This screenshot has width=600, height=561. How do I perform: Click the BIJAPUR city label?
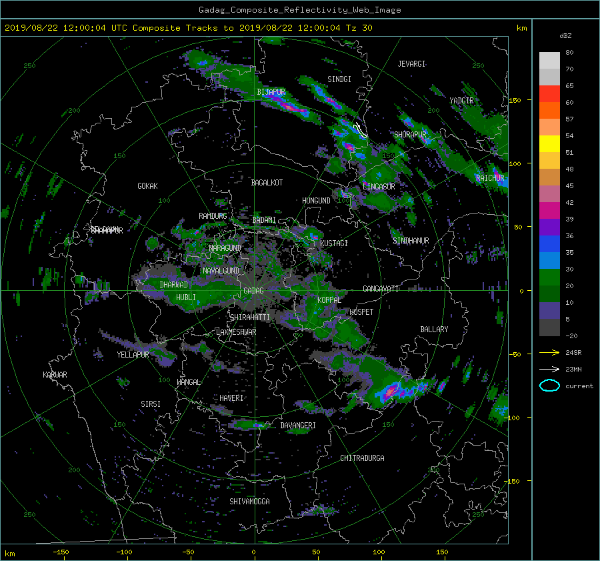pyautogui.click(x=271, y=92)
